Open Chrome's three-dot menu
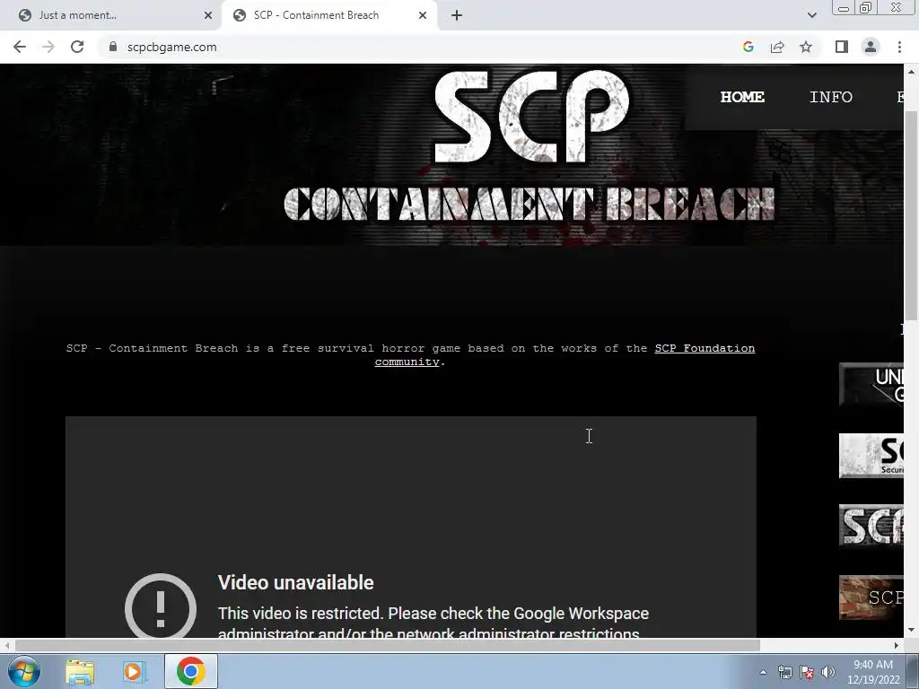The height and width of the screenshot is (689, 919). click(899, 47)
